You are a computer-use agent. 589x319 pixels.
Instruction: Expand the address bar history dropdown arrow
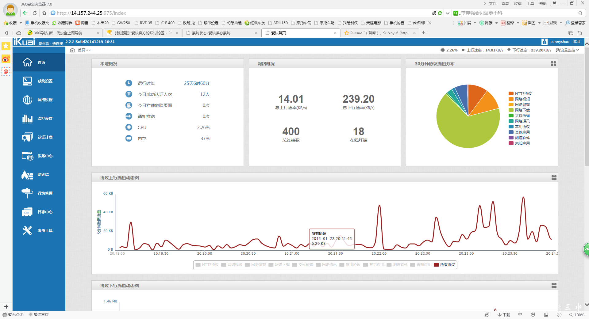click(448, 13)
